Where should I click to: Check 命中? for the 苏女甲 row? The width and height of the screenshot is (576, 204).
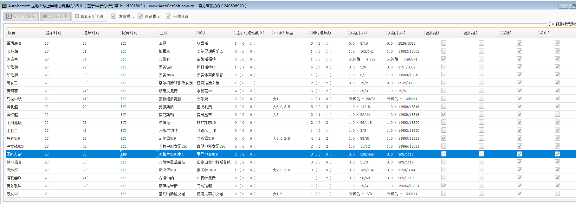click(557, 194)
